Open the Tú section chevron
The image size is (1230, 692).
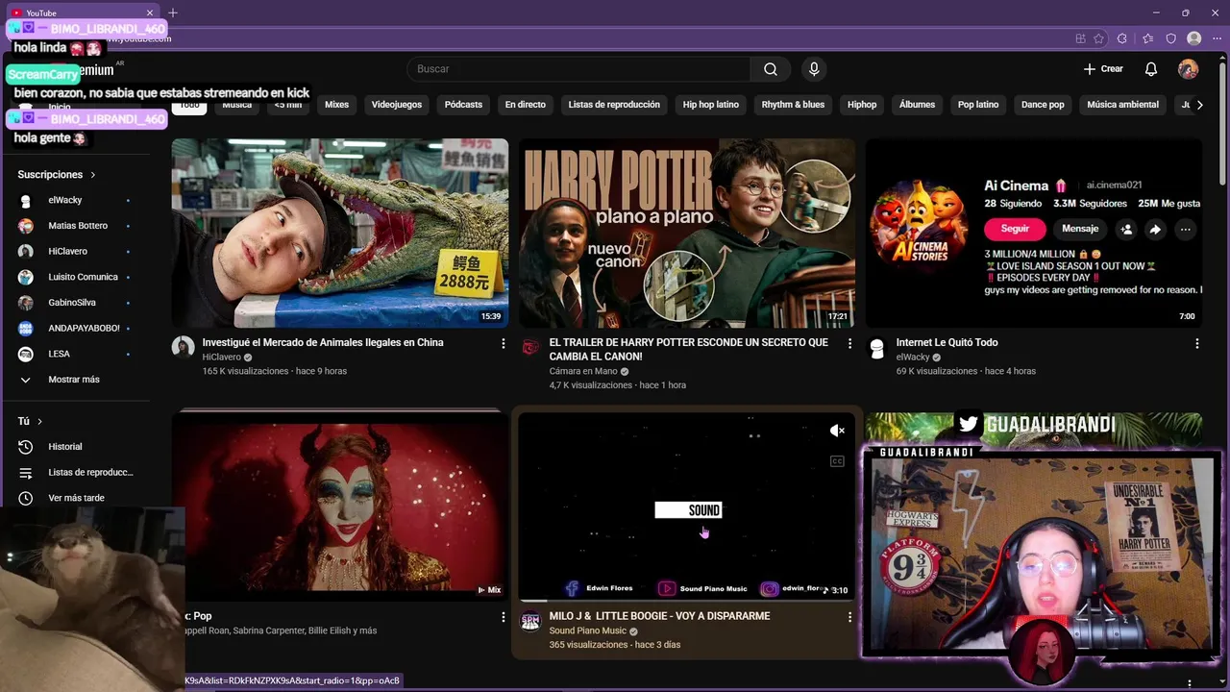39,421
